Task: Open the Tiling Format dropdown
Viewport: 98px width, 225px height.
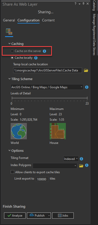Action: (x=71, y=159)
